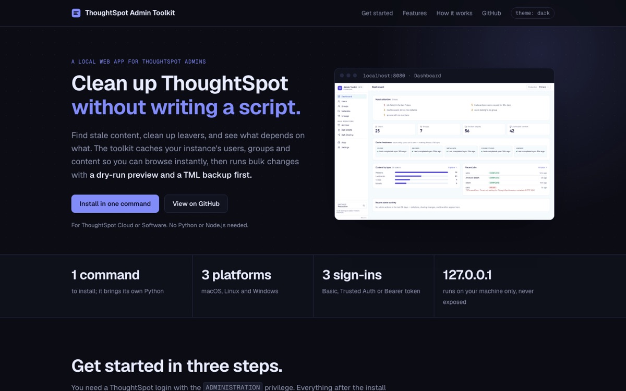
Task: Click the ADMINISTRATION code label
Action: (x=233, y=387)
